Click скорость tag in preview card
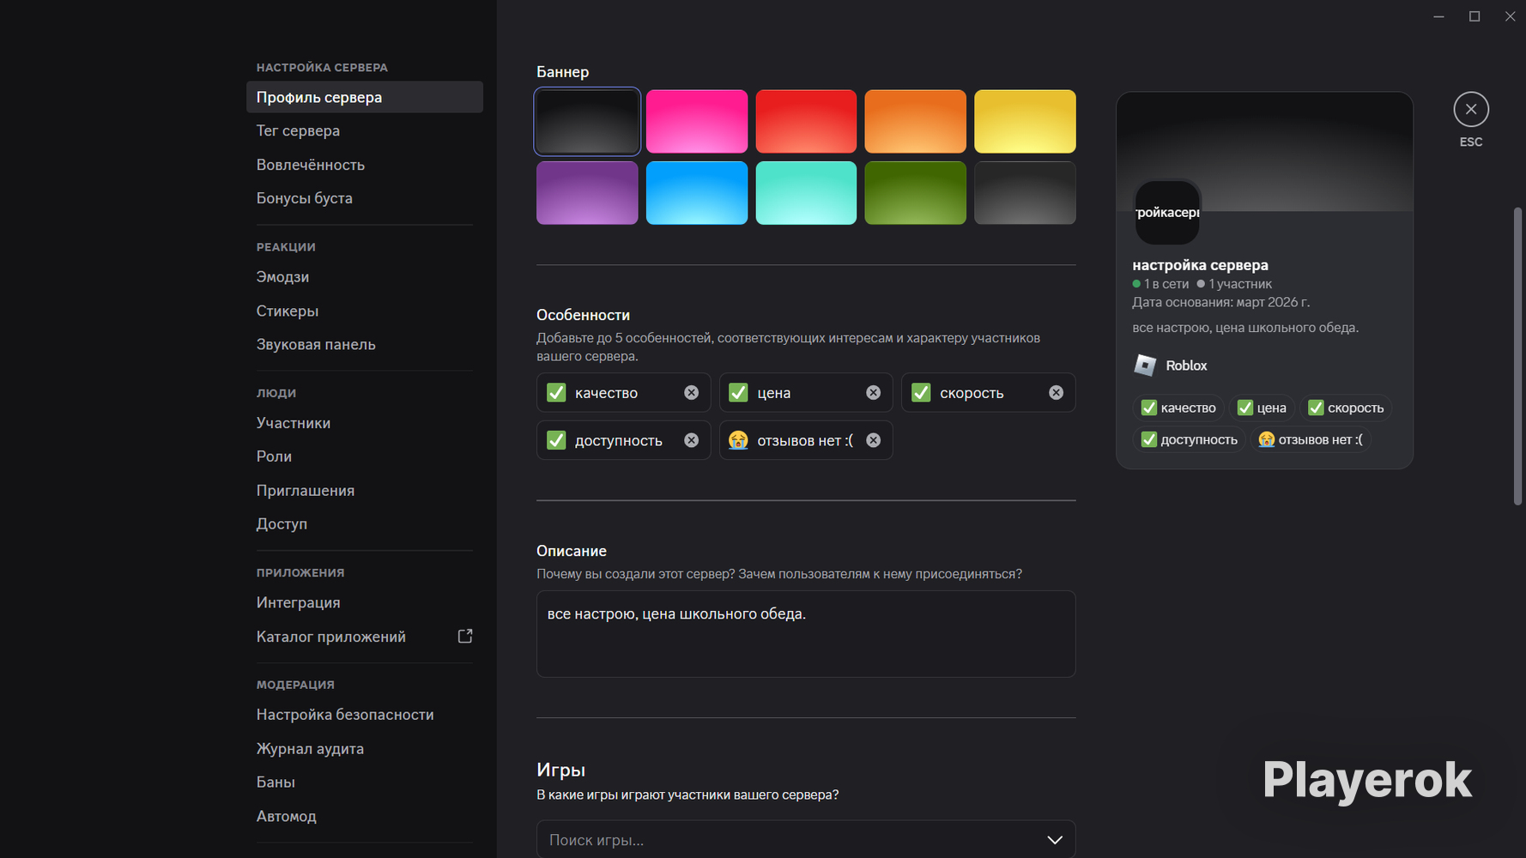 [1346, 408]
